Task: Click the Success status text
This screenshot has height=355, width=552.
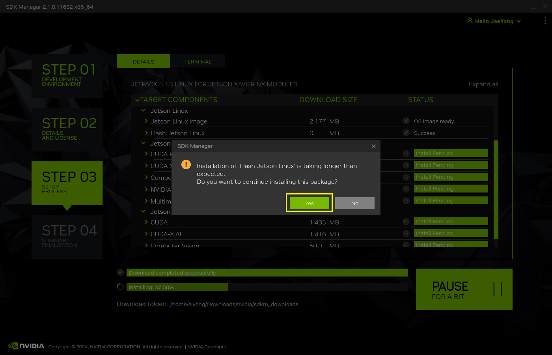Action: (x=424, y=133)
